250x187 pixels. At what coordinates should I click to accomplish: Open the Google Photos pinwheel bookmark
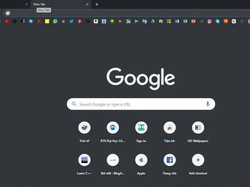point(120,21)
